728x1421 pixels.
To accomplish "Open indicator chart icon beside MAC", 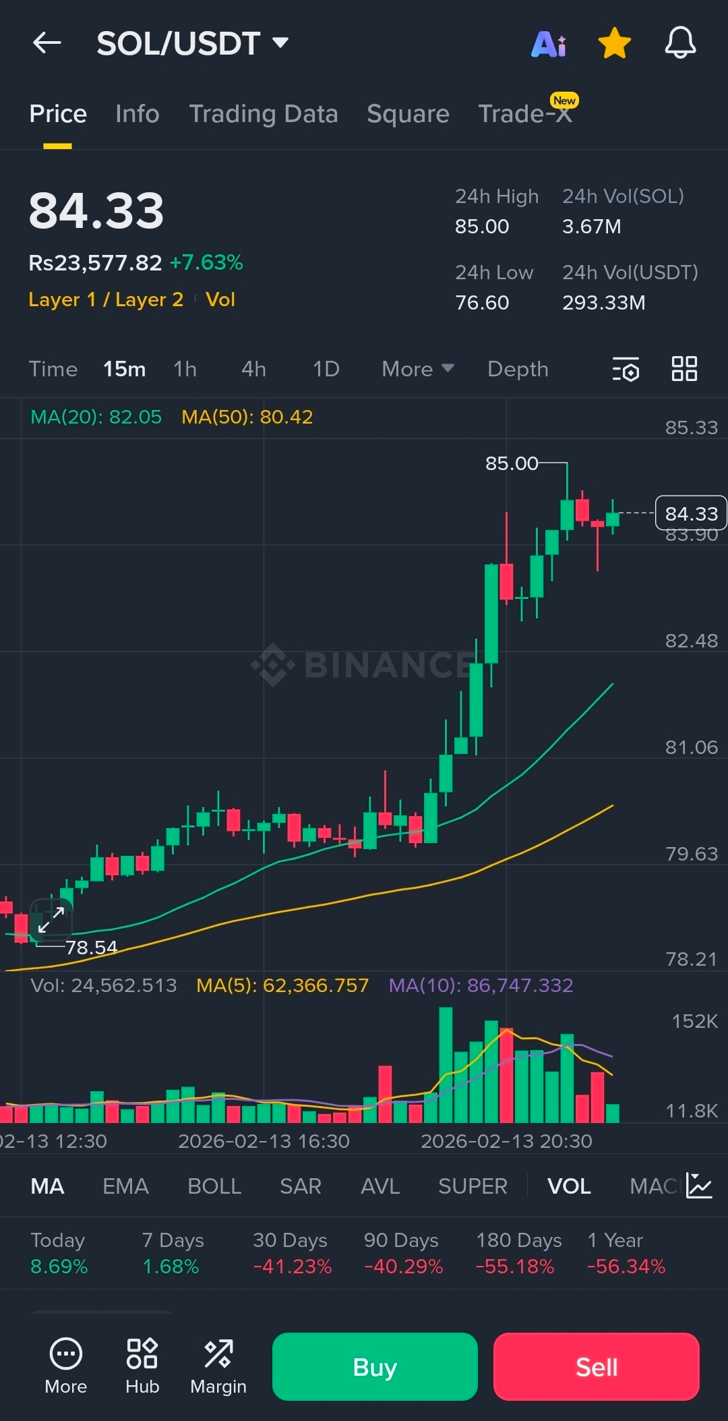I will click(x=699, y=1186).
